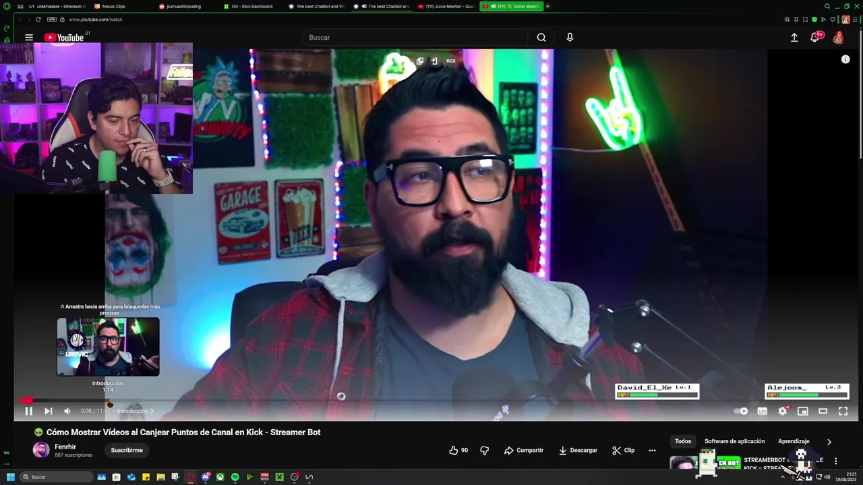Open the system volume tray icon

click(x=829, y=477)
